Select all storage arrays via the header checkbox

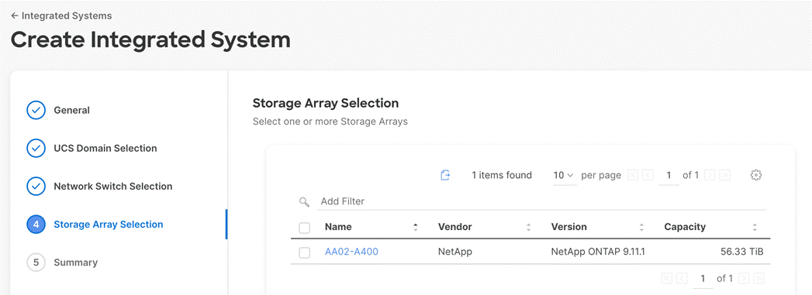point(305,228)
